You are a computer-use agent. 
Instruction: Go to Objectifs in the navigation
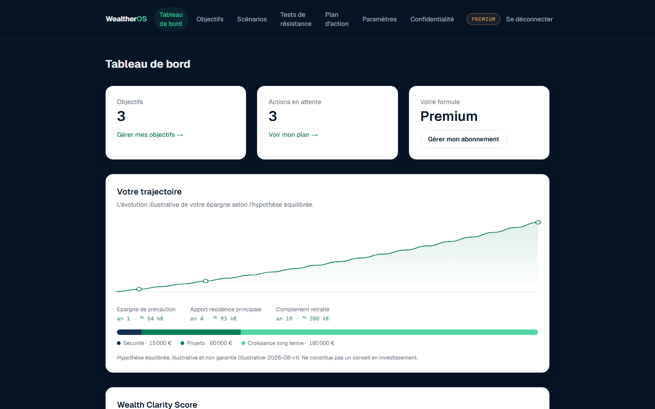210,19
